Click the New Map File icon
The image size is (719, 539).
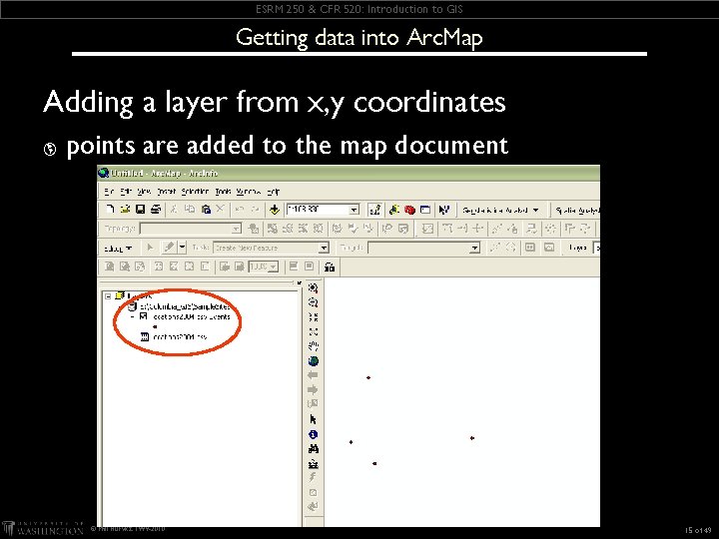(x=109, y=210)
